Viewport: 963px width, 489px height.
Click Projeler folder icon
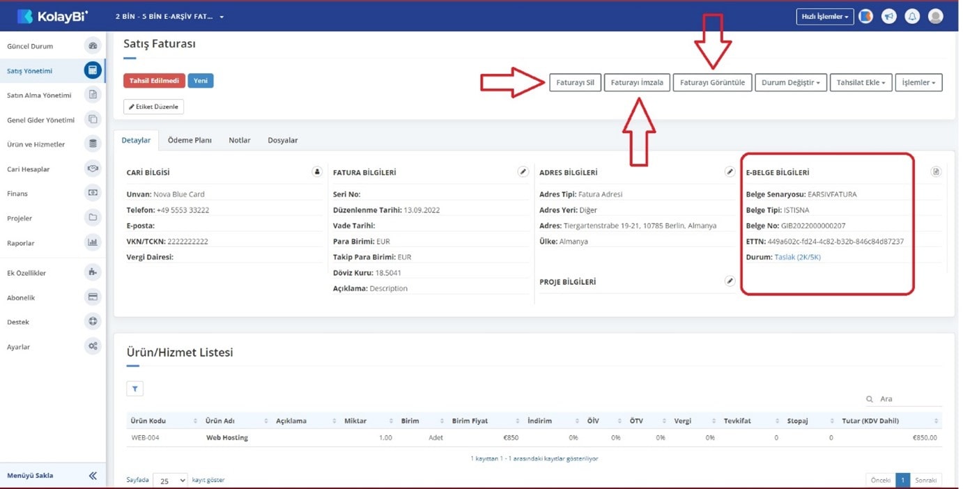93,218
